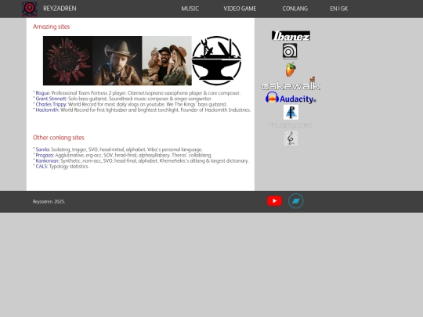Open the Progaza conlang link
Screen dimensions: 423x317
click(x=45, y=155)
